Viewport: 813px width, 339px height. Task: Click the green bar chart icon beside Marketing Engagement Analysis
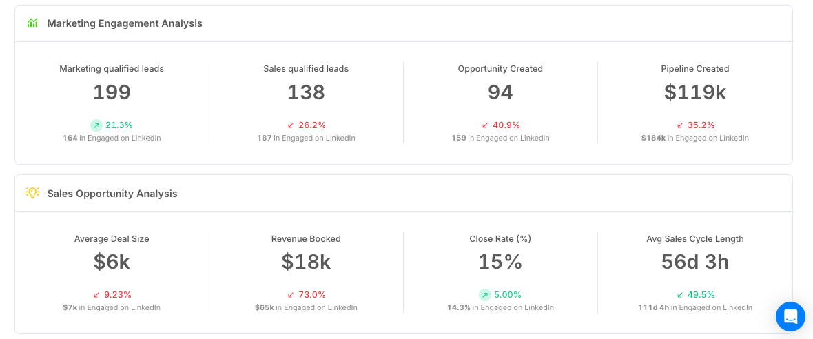point(32,23)
